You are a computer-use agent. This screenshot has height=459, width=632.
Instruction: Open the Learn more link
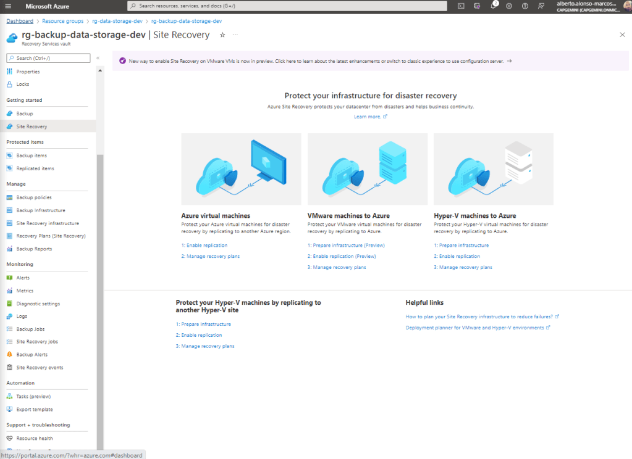tap(369, 117)
